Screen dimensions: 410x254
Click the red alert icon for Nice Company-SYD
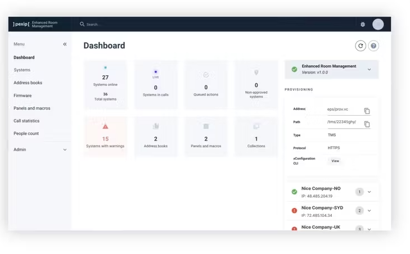pos(295,210)
